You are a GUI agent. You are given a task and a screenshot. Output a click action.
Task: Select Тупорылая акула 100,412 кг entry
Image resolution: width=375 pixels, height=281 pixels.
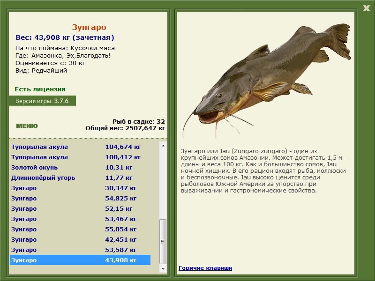(x=80, y=157)
